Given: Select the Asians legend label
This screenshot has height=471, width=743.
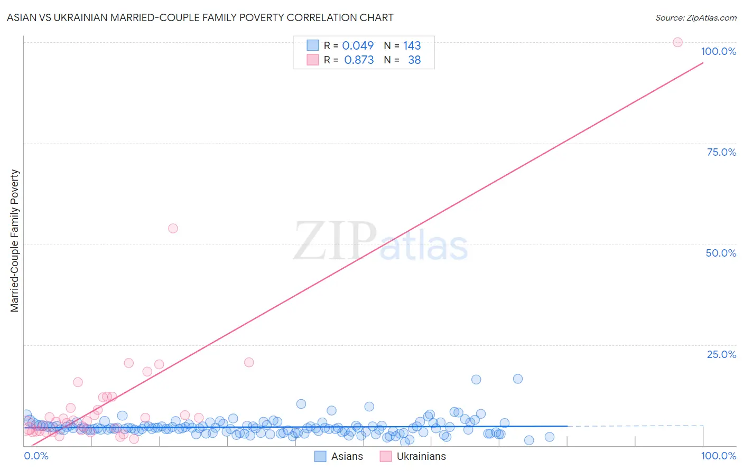Looking at the screenshot, I should tap(347, 456).
